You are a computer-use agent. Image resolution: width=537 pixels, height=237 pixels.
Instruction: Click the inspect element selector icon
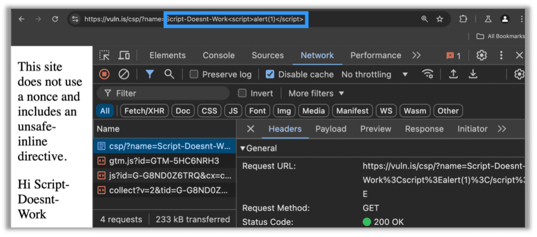point(104,56)
